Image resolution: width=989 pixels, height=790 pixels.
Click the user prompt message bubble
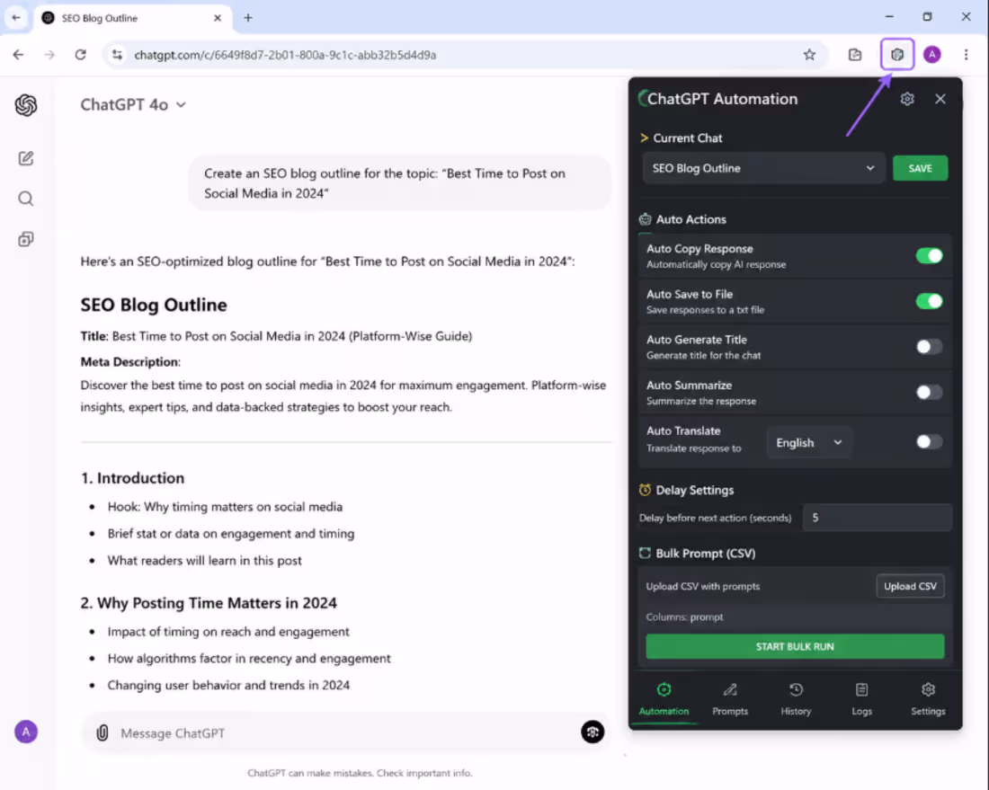pos(400,182)
